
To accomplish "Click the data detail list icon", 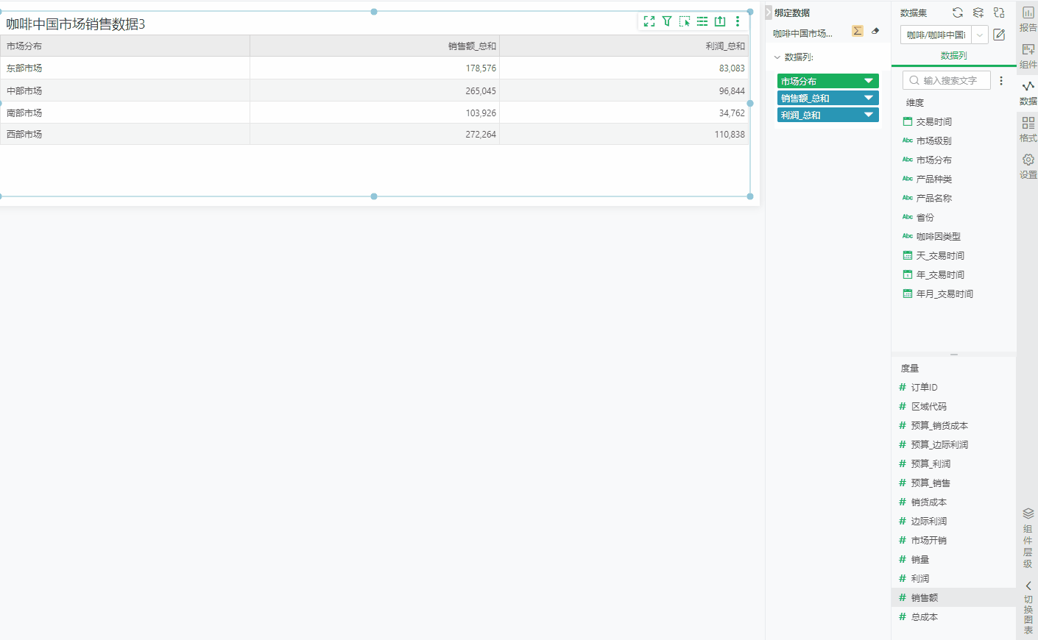I will pos(702,21).
